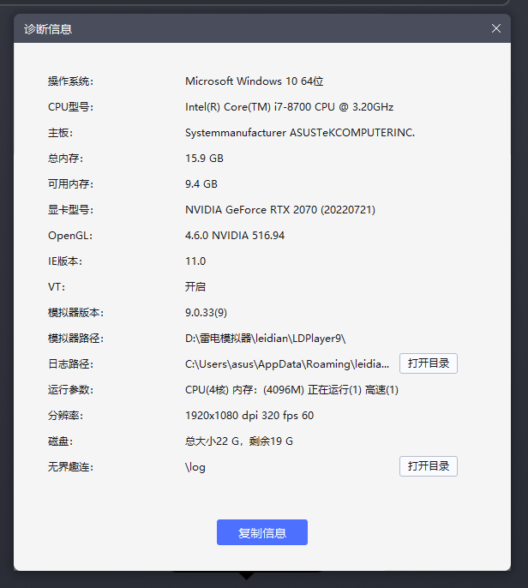Open directory for 无界趣连
Viewport: 528px width, 588px height.
[428, 466]
